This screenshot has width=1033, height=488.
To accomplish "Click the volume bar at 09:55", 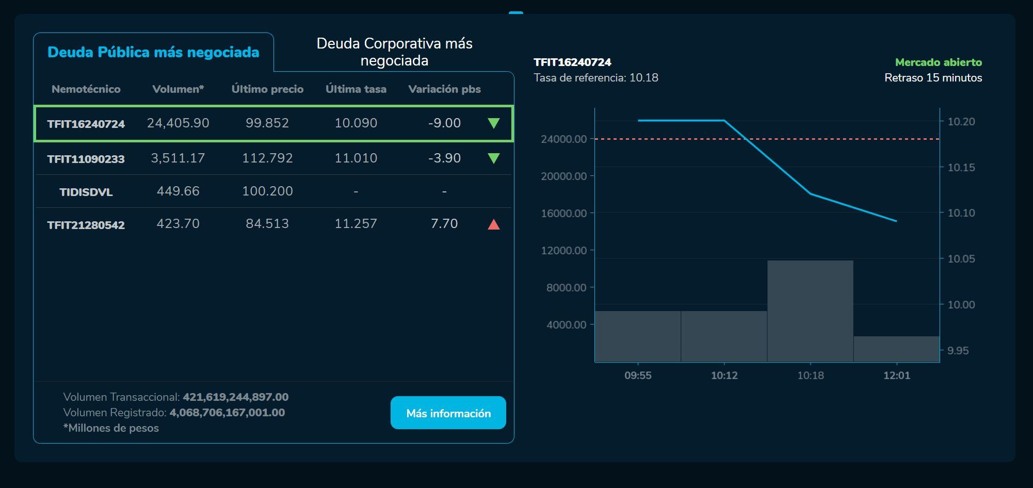I will point(638,336).
